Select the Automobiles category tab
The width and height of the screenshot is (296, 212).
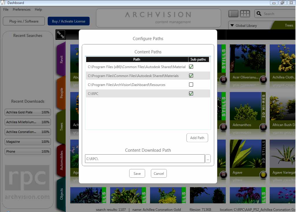[x=61, y=160]
